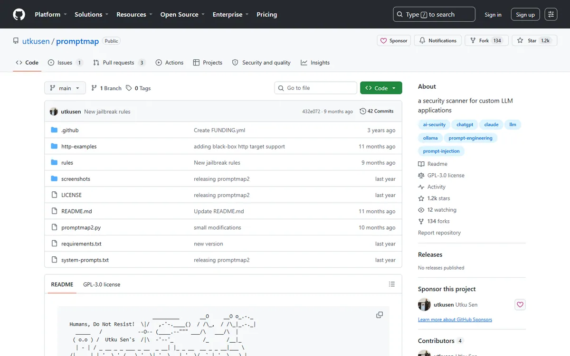Click the prompt-injection topic tag

coord(441,151)
